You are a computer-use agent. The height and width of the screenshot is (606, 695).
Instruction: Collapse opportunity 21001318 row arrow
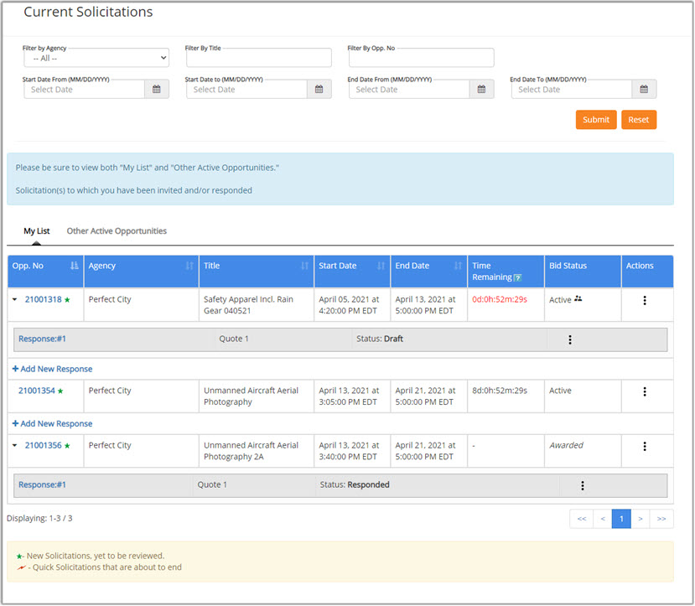14,300
